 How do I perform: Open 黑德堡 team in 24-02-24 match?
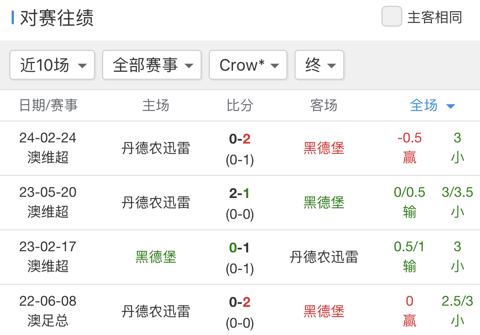(324, 148)
